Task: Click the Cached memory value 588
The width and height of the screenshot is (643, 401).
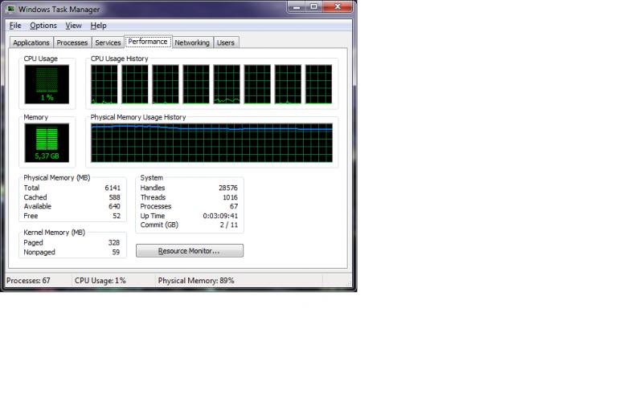Action: (114, 197)
